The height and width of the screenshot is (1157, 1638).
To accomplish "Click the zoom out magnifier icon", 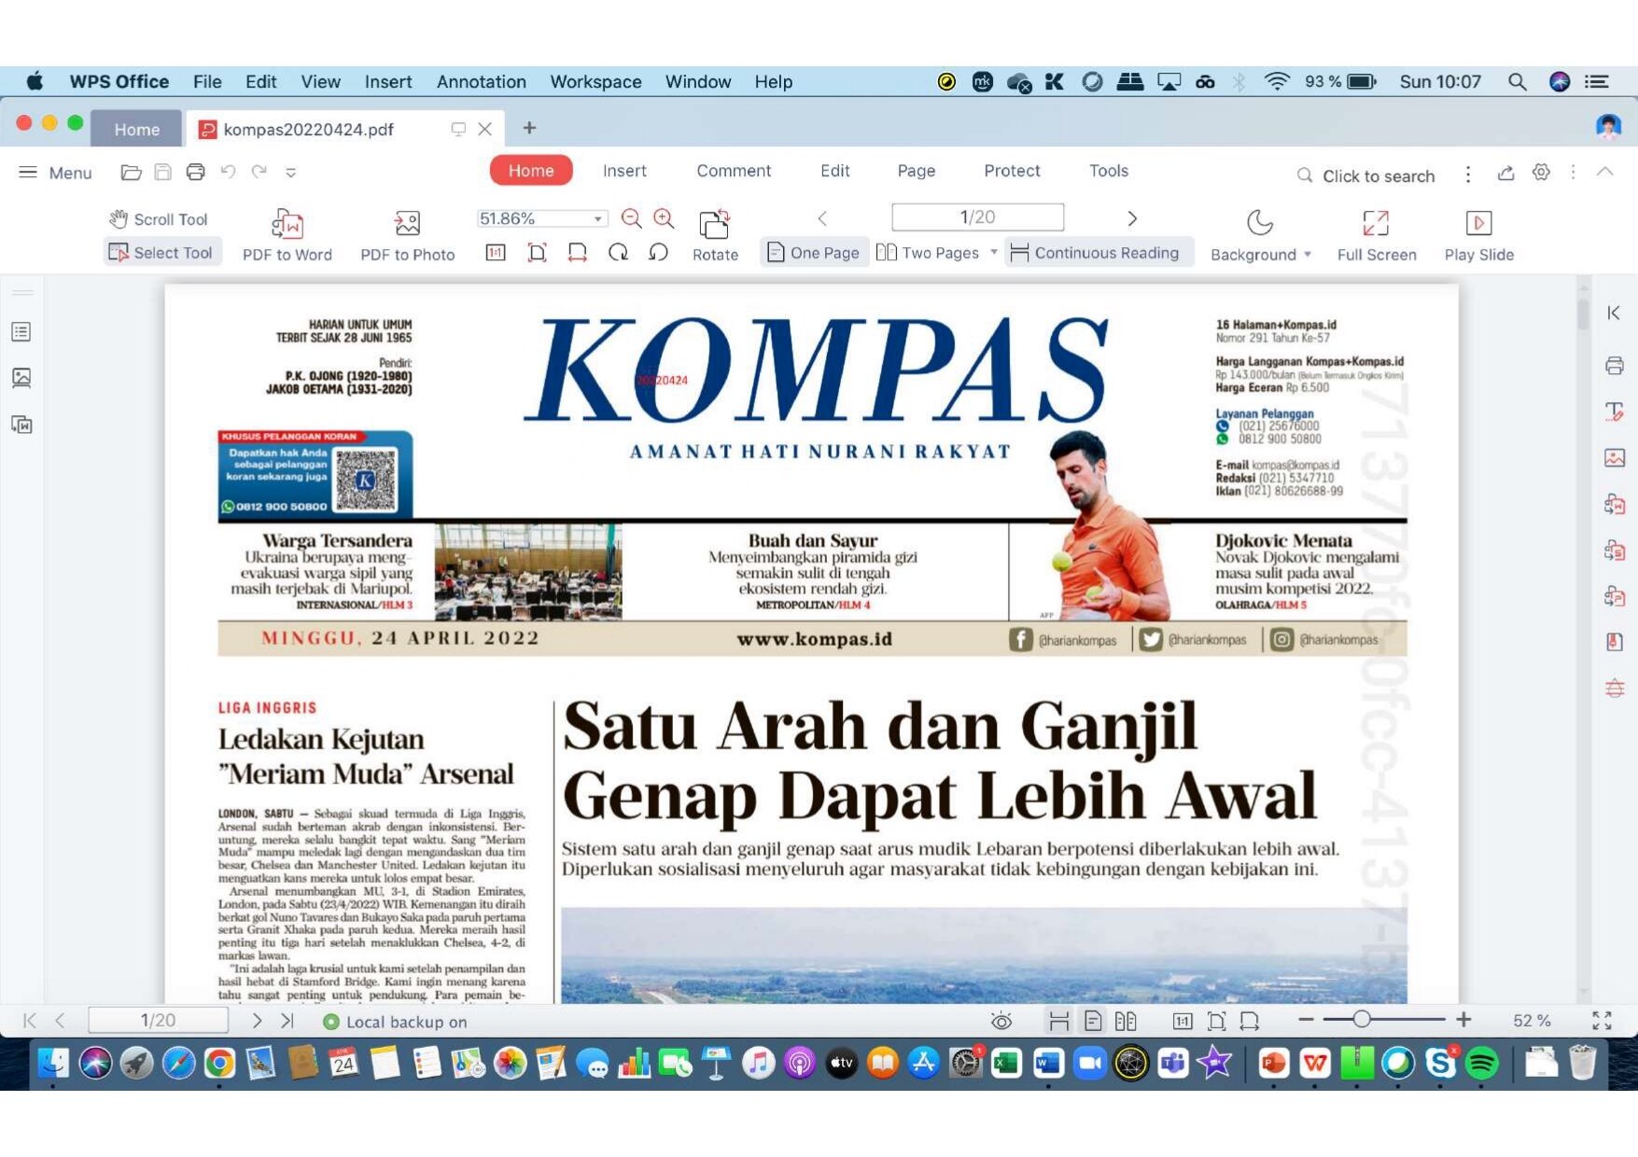I will point(631,218).
